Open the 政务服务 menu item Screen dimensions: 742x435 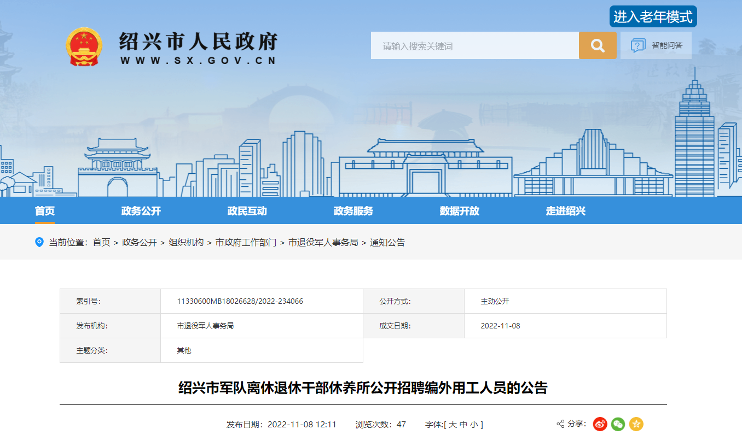click(353, 211)
